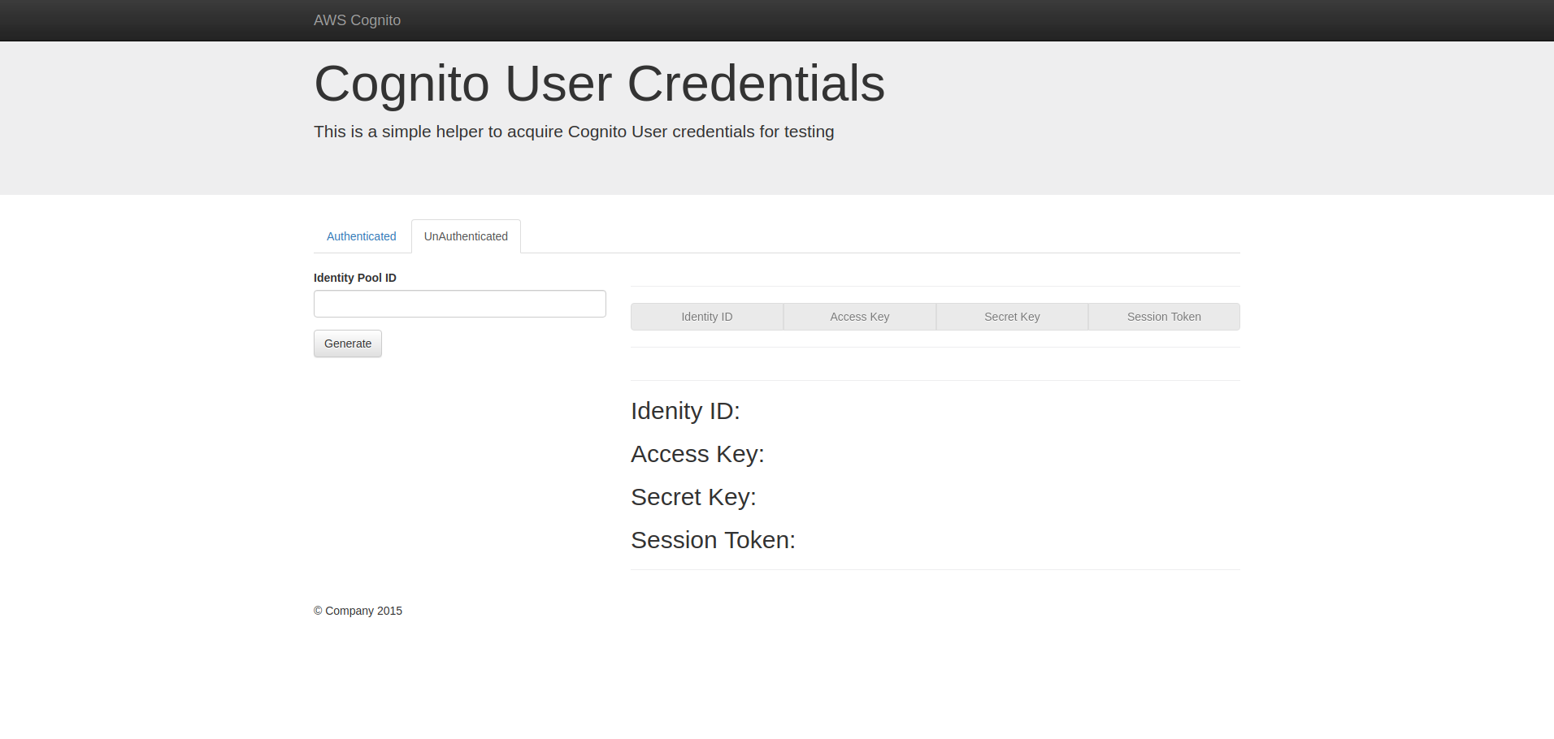Click the Secret Key button
Screen dimensions: 1554x739
tap(1012, 317)
